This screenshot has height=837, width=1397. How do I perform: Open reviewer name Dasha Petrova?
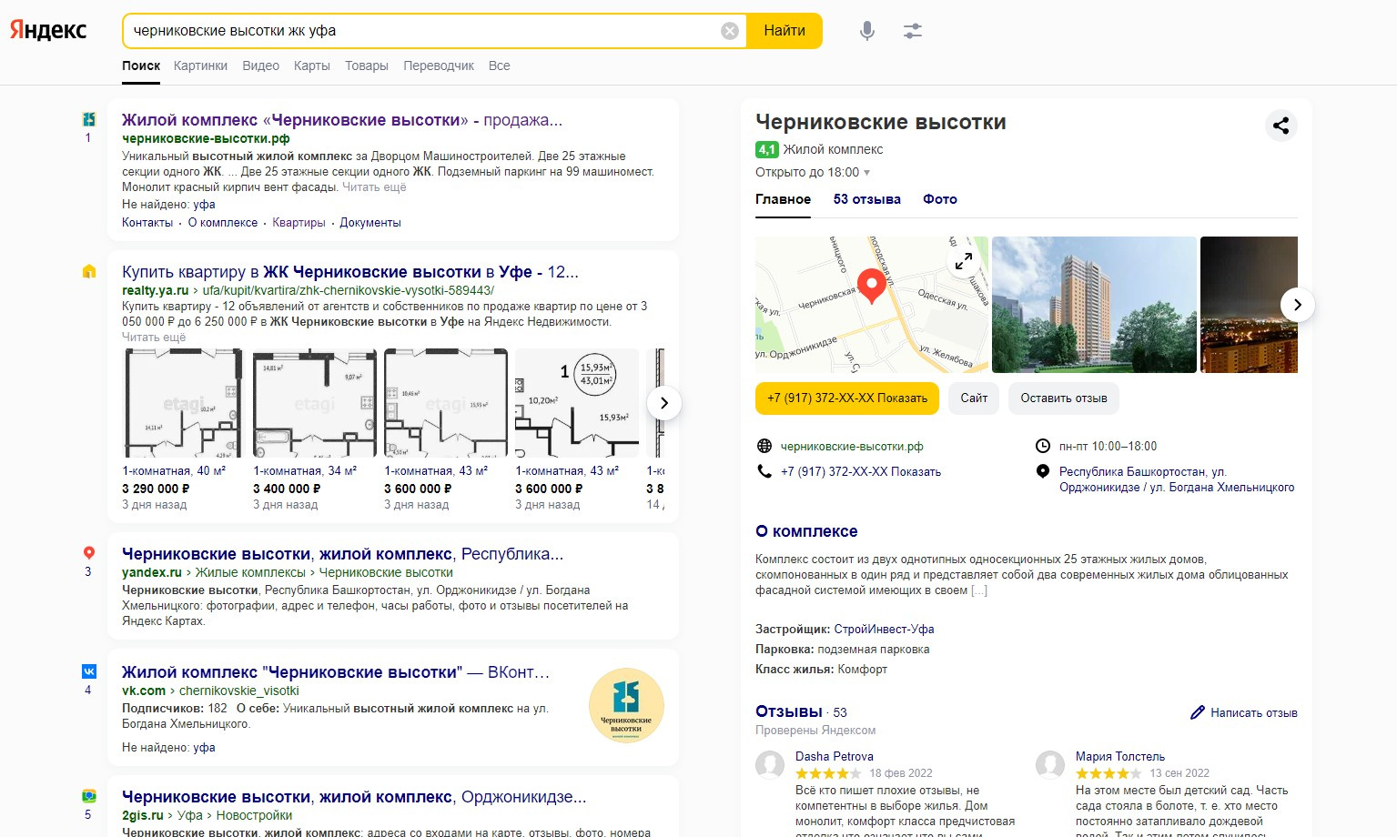(835, 757)
